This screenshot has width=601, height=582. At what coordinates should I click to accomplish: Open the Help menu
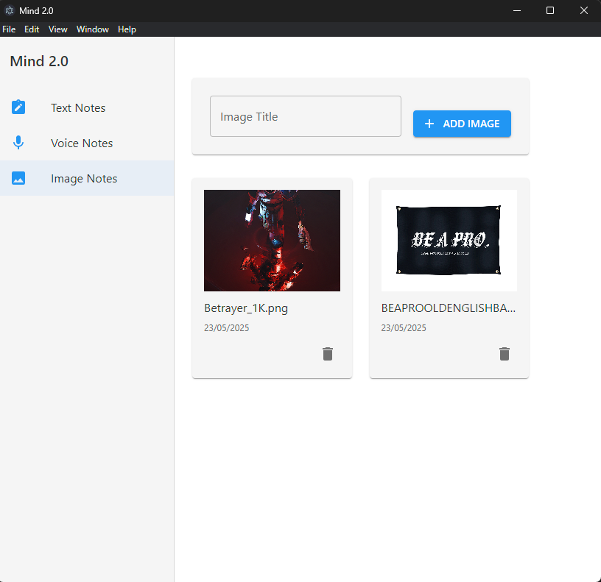click(127, 29)
